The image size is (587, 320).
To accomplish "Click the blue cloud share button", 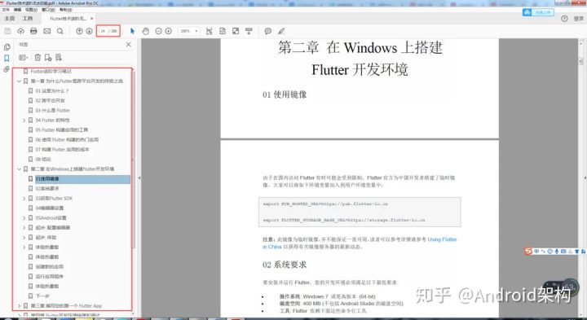I will [538, 12].
